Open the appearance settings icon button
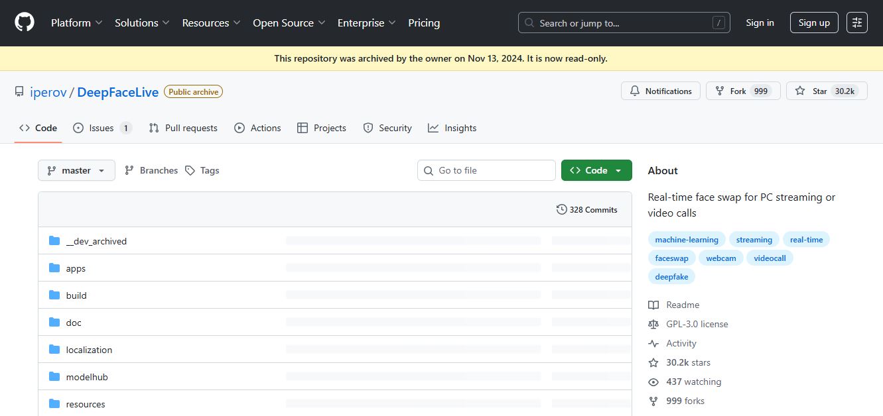Image resolution: width=883 pixels, height=416 pixels. 857,23
